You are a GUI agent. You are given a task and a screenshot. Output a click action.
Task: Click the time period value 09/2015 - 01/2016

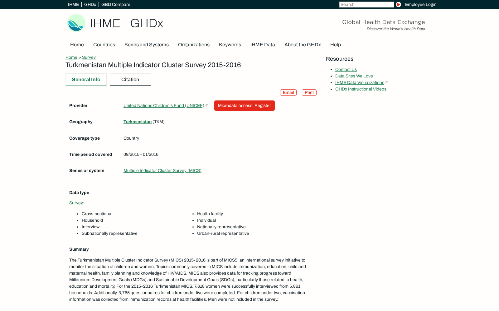(141, 155)
